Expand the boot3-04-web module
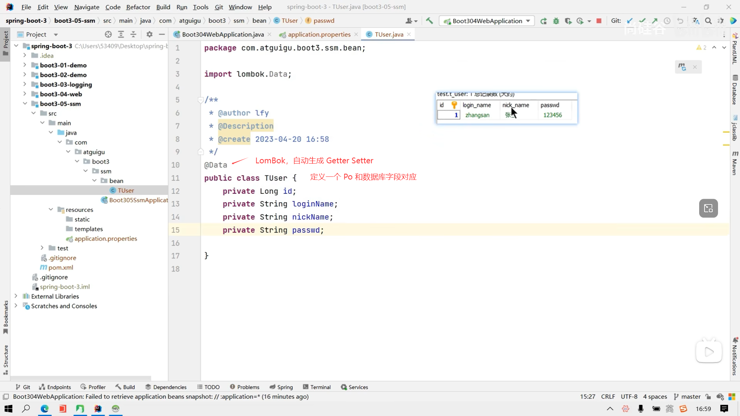The width and height of the screenshot is (740, 416). click(25, 94)
